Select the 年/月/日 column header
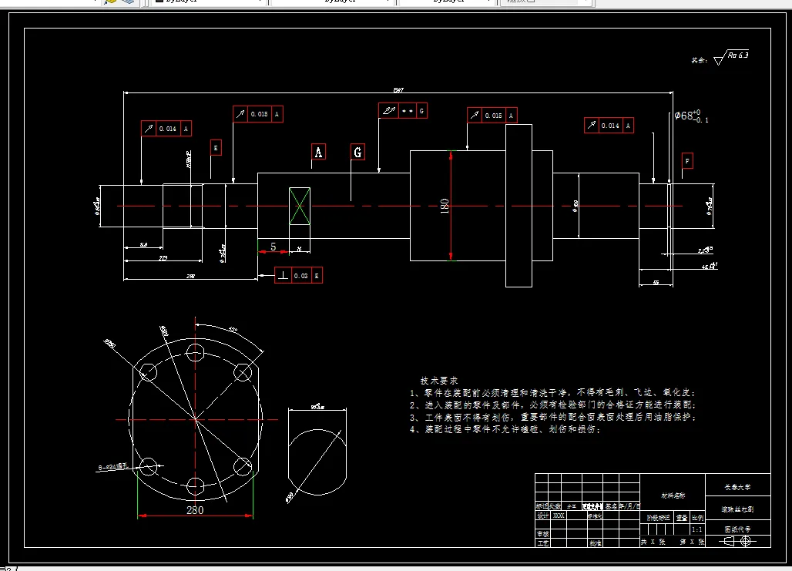The width and height of the screenshot is (792, 571). tap(629, 506)
